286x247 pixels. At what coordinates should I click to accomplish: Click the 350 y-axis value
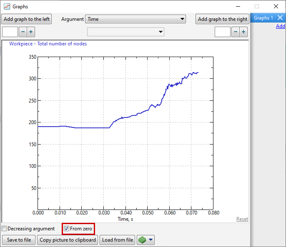pos(33,57)
